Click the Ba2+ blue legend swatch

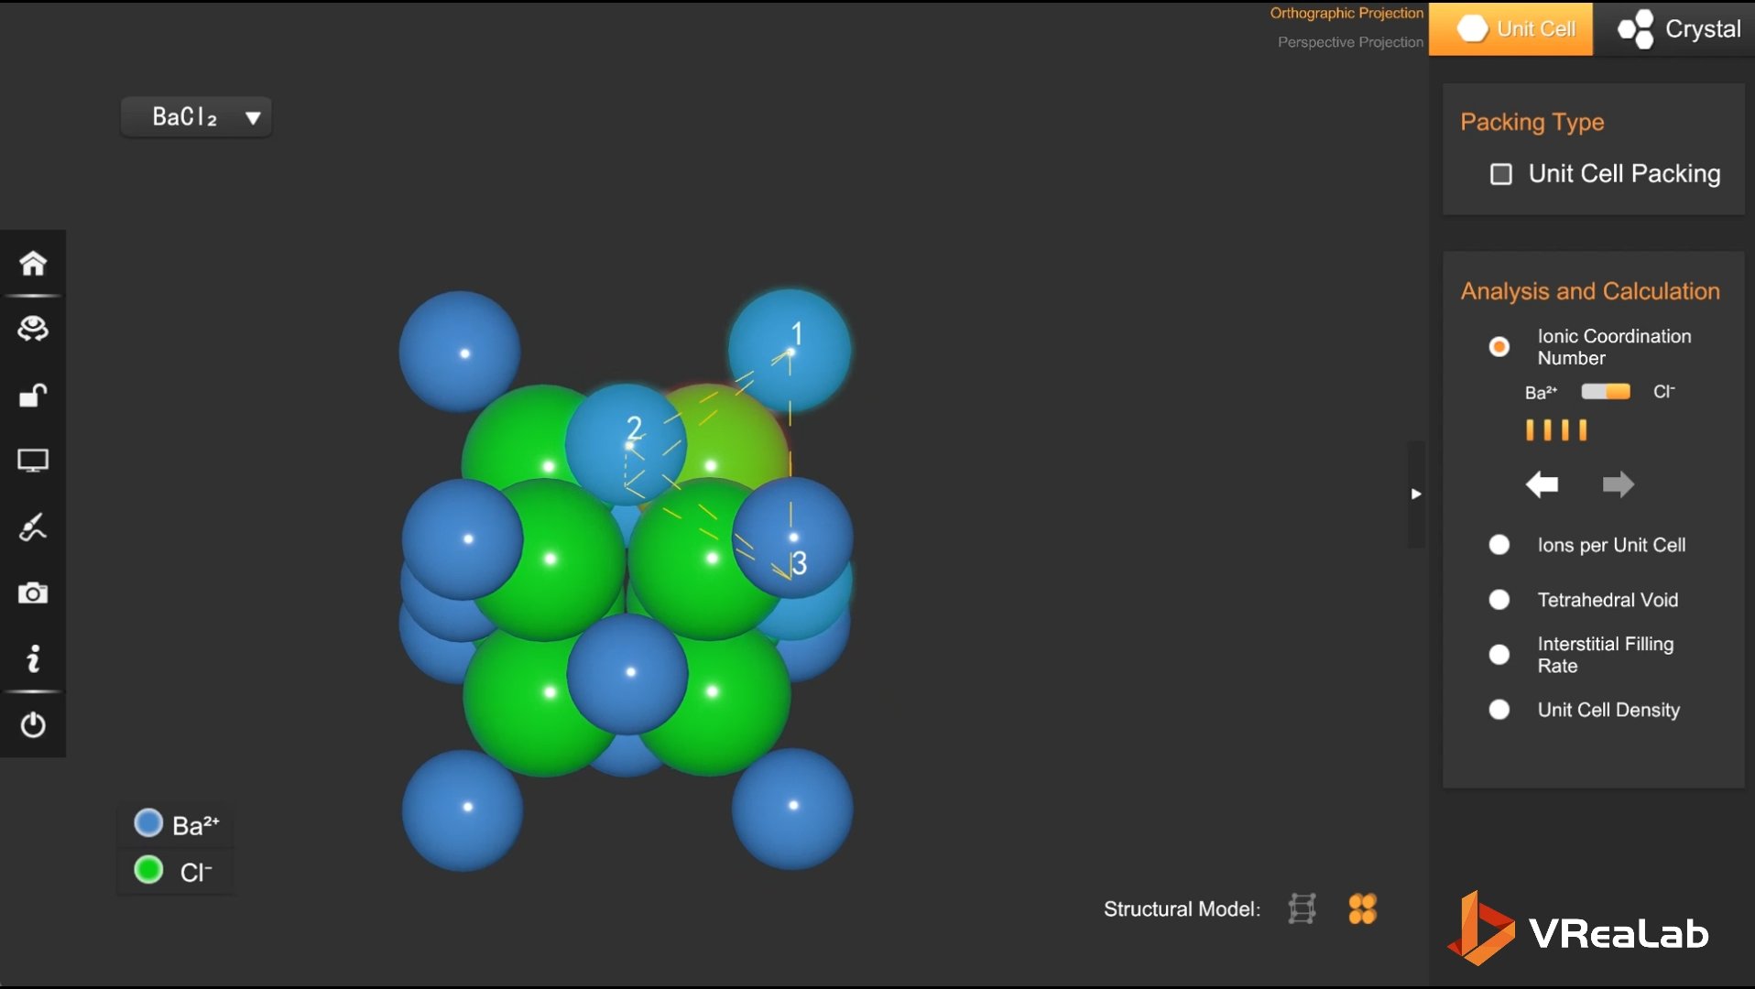(x=148, y=823)
